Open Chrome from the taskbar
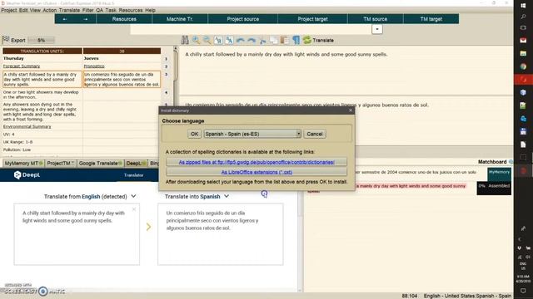The width and height of the screenshot is (533, 299). pos(523,66)
